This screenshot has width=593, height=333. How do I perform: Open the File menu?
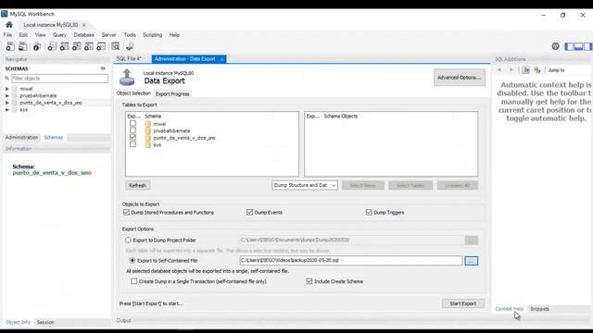click(7, 35)
